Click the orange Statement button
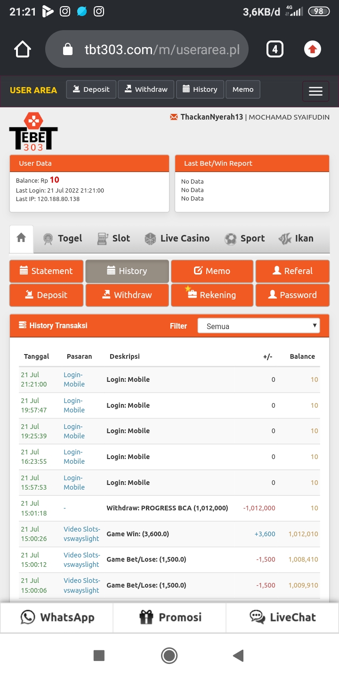Image resolution: width=339 pixels, height=678 pixels. (x=46, y=271)
